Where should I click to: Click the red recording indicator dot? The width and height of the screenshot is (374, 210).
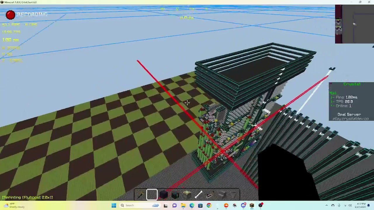pyautogui.click(x=11, y=15)
